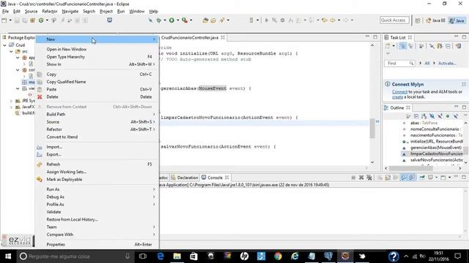Switch to the Declaration tab
Image resolution: width=469 pixels, height=263 pixels.
[185, 178]
